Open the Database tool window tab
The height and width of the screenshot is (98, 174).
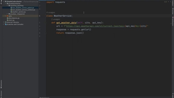pyautogui.click(x=173, y=3)
